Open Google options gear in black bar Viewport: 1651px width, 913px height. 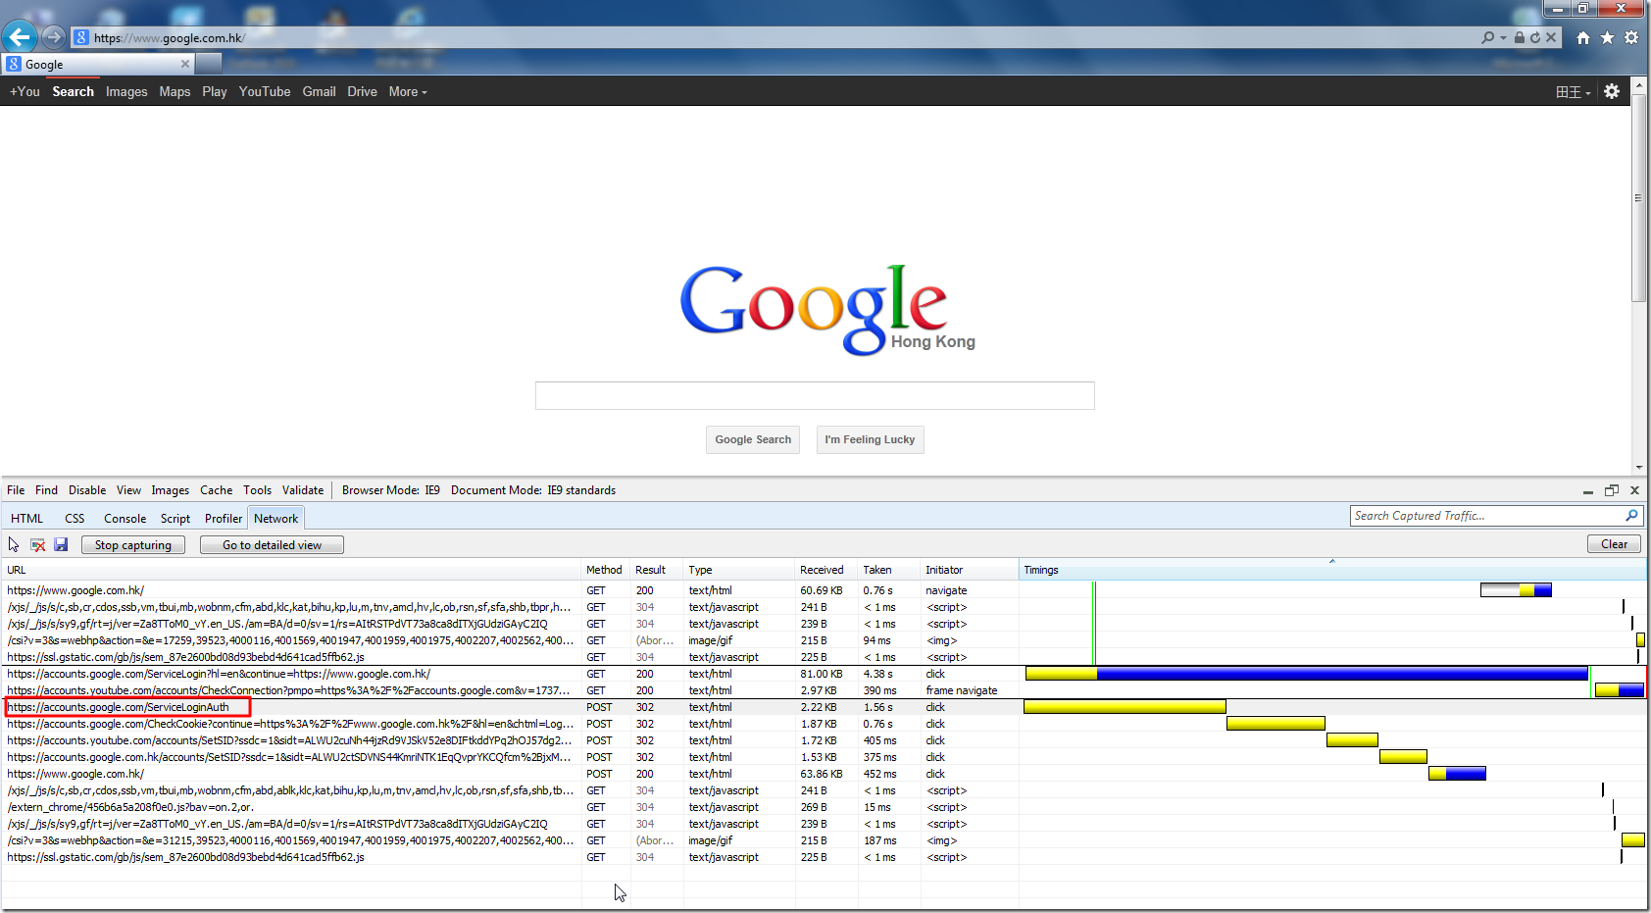tap(1612, 91)
